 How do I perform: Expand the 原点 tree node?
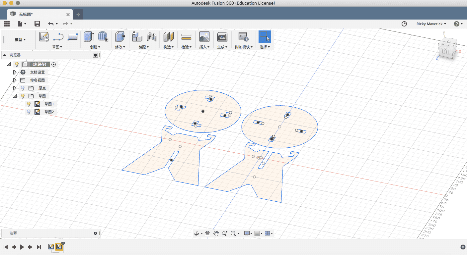pos(15,88)
